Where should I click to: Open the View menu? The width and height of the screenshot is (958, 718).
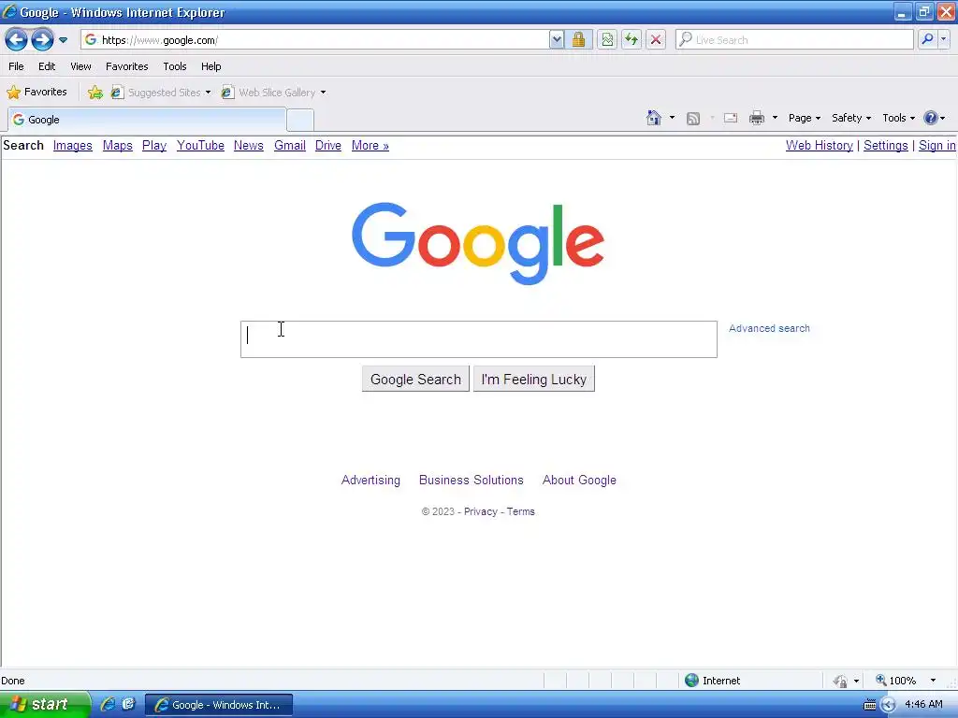click(x=80, y=66)
